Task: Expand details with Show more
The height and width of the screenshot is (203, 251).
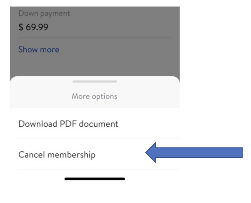Action: (39, 49)
